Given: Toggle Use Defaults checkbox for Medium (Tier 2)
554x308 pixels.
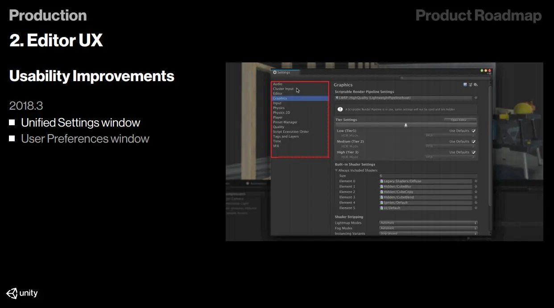Looking at the screenshot, I should pyautogui.click(x=473, y=142).
